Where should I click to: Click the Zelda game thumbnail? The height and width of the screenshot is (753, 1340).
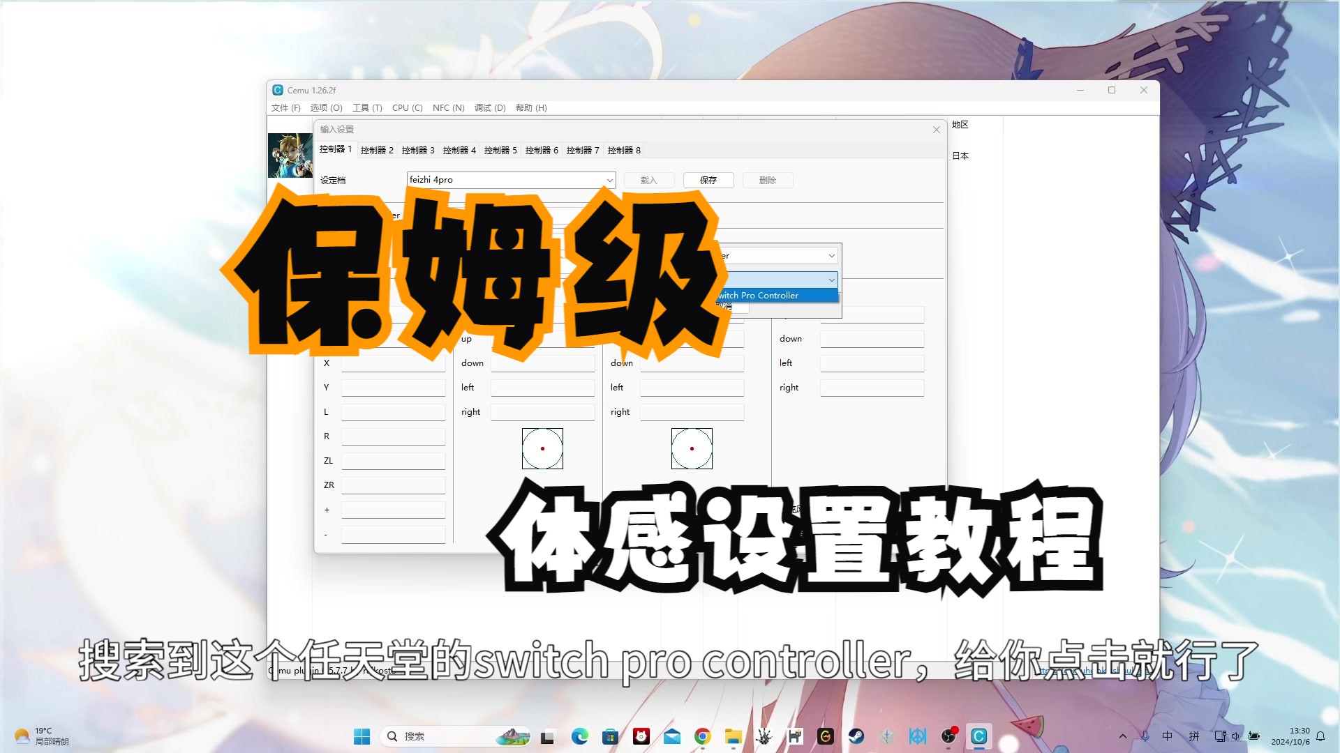290,155
